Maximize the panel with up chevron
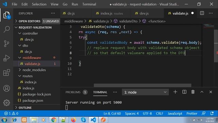 click(x=202, y=92)
